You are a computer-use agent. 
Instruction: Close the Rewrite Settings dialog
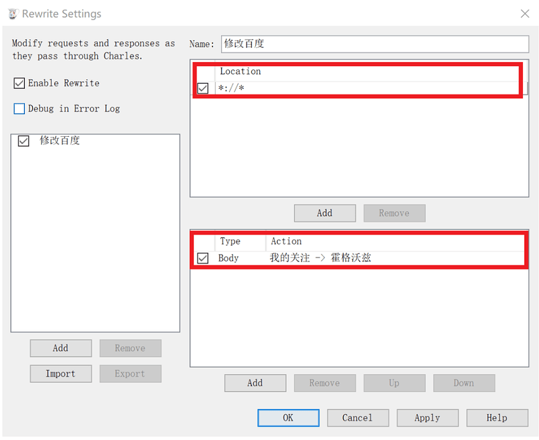click(x=525, y=13)
